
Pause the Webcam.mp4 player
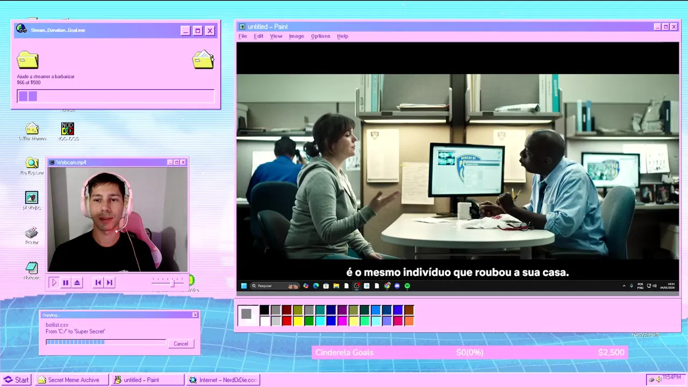(66, 283)
